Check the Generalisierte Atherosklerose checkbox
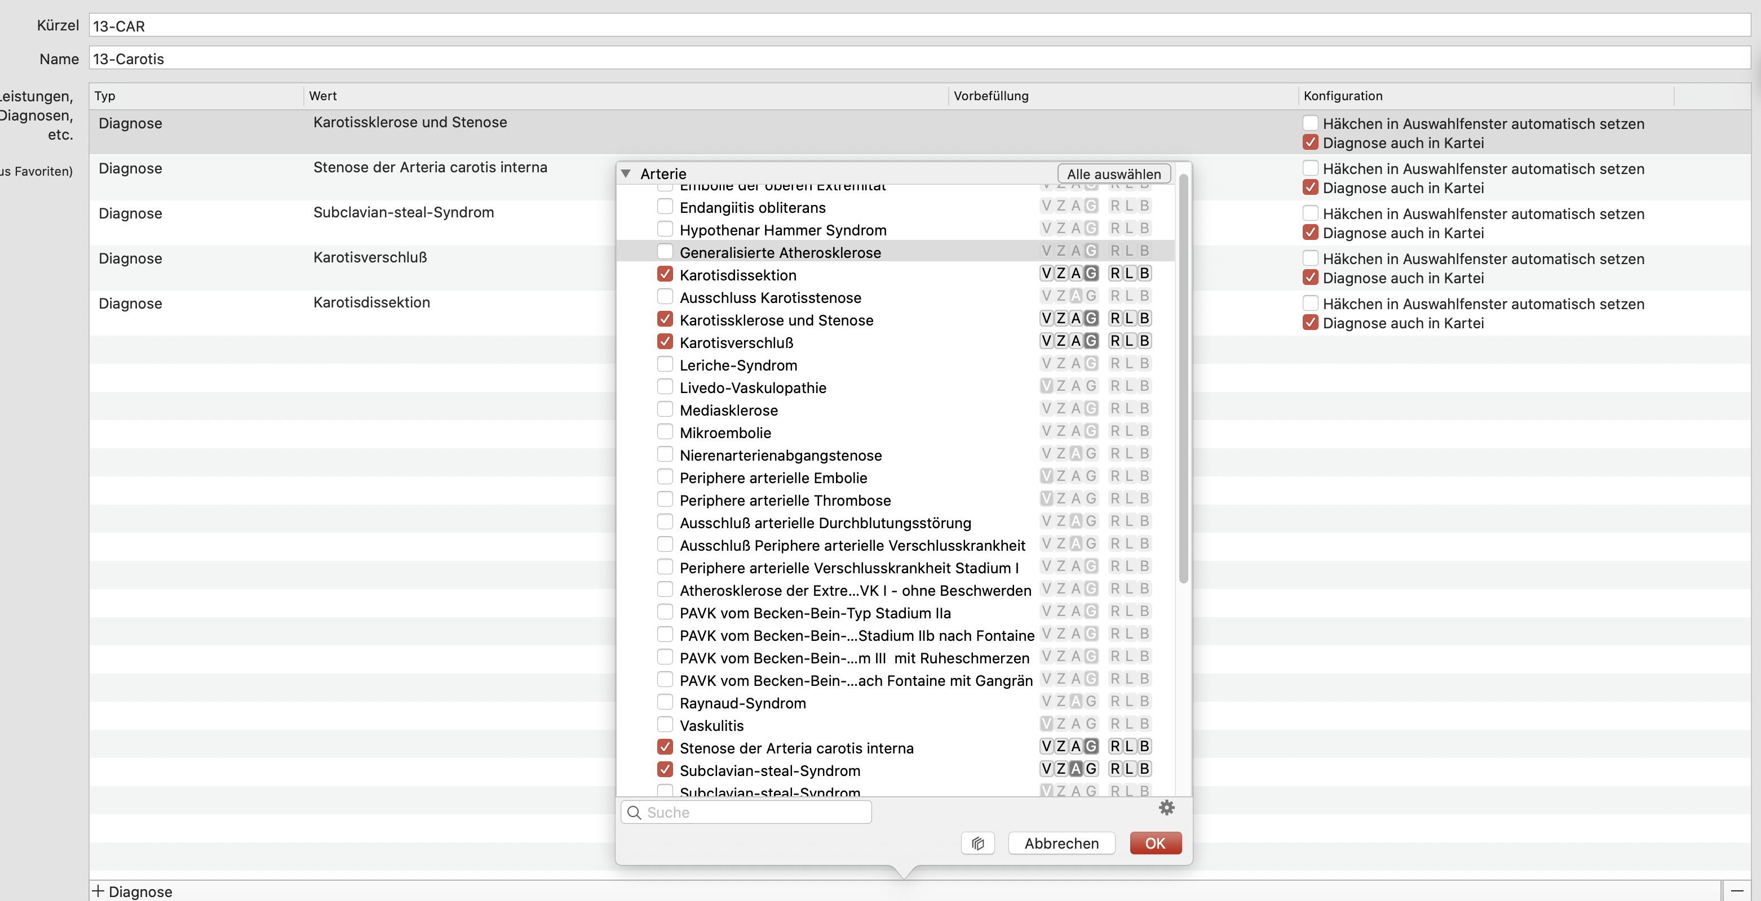 [665, 251]
